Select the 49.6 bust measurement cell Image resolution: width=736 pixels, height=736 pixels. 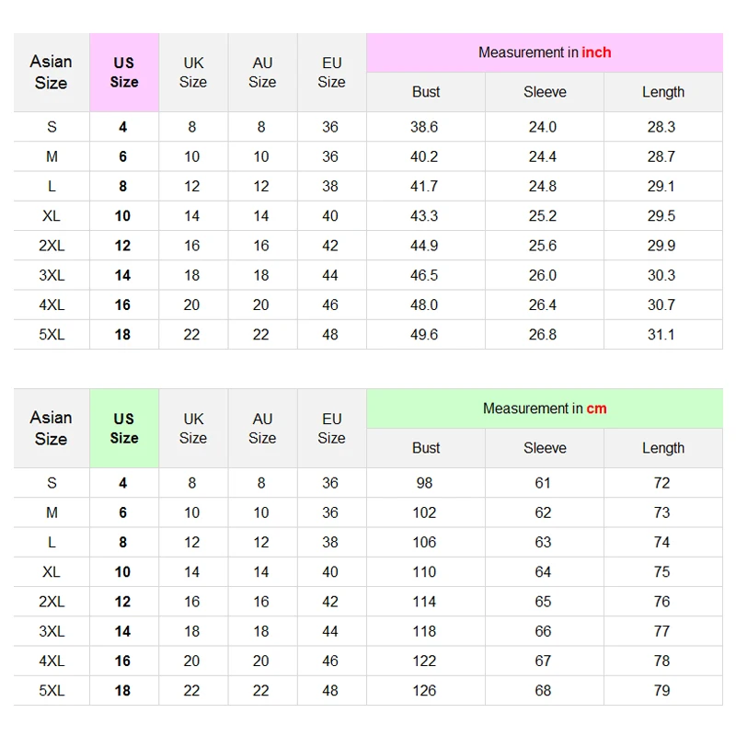(x=424, y=334)
